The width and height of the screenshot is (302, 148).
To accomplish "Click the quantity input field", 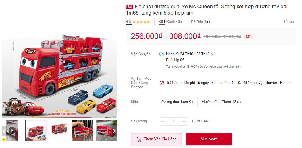I will point(174,121).
